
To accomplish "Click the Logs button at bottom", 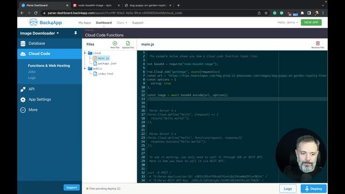I will 287,189.
